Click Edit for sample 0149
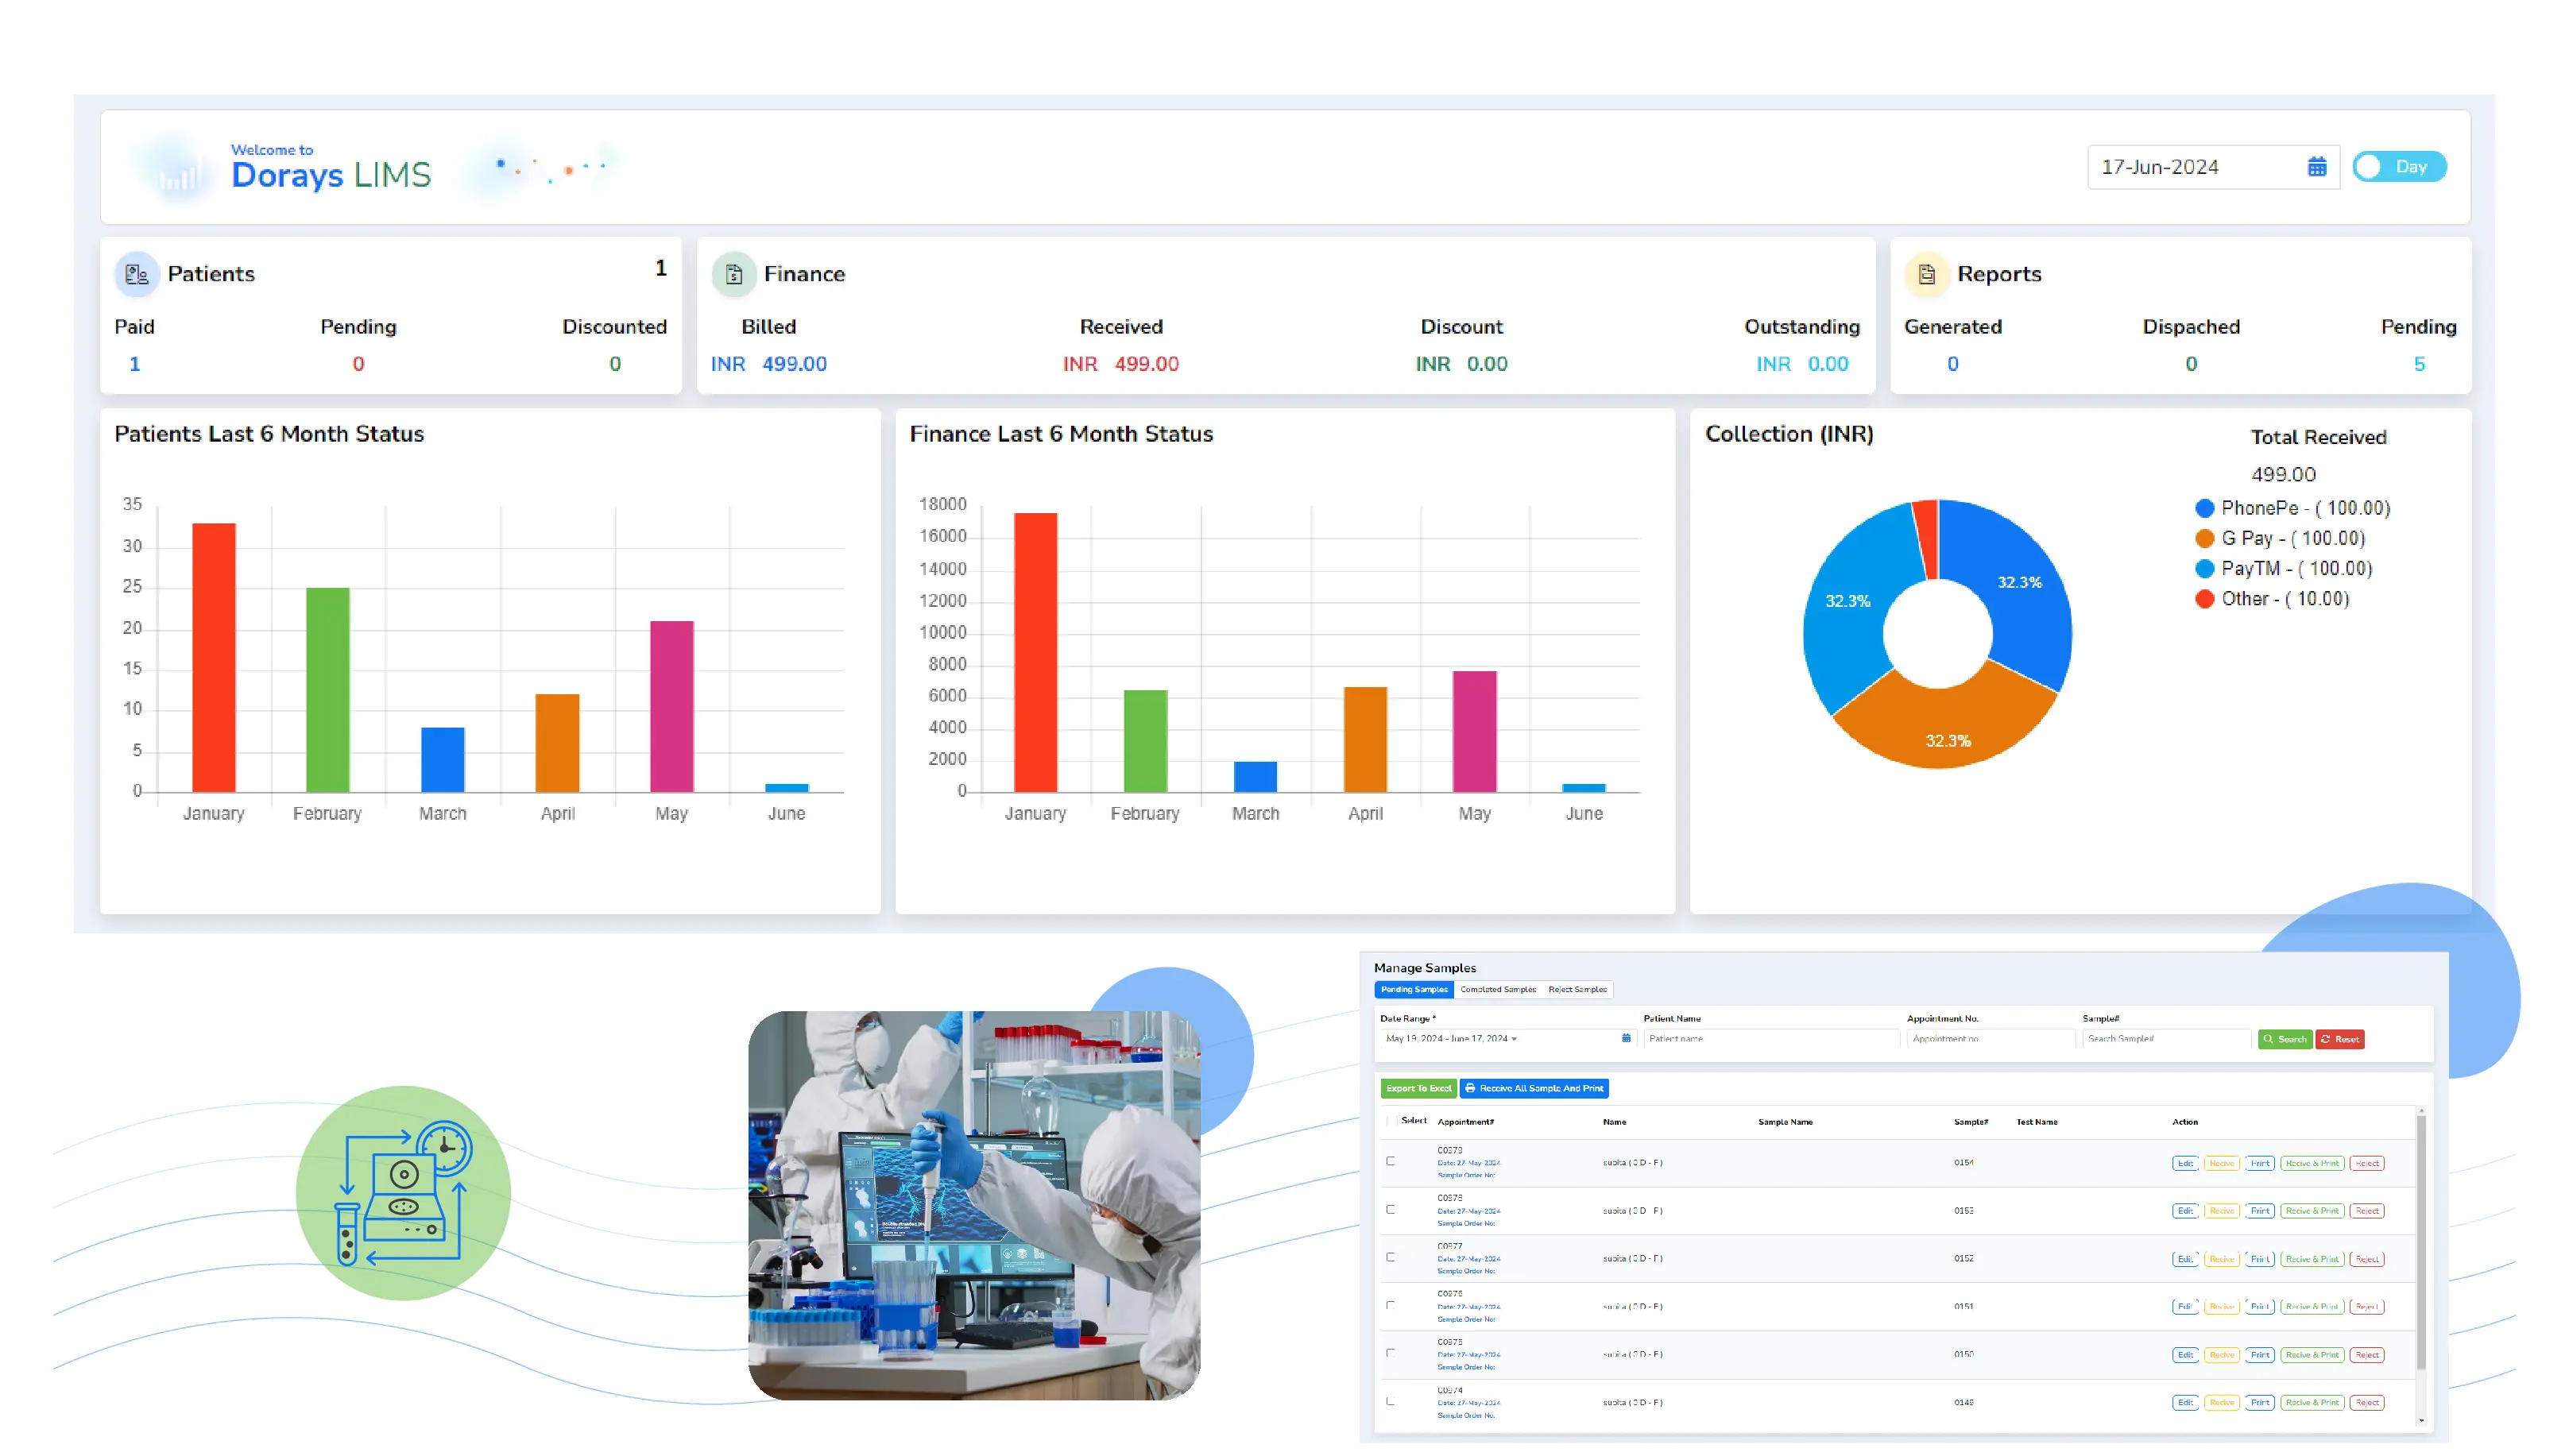Image resolution: width=2569 pixels, height=1456 pixels. pyautogui.click(x=2185, y=1403)
